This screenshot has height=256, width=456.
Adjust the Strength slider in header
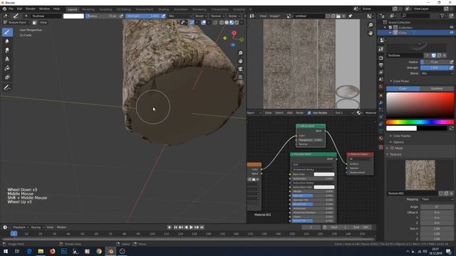pos(143,16)
